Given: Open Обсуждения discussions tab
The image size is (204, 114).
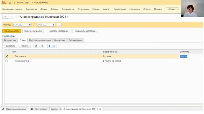Looking at the screenshot, I should [x=39, y=109].
